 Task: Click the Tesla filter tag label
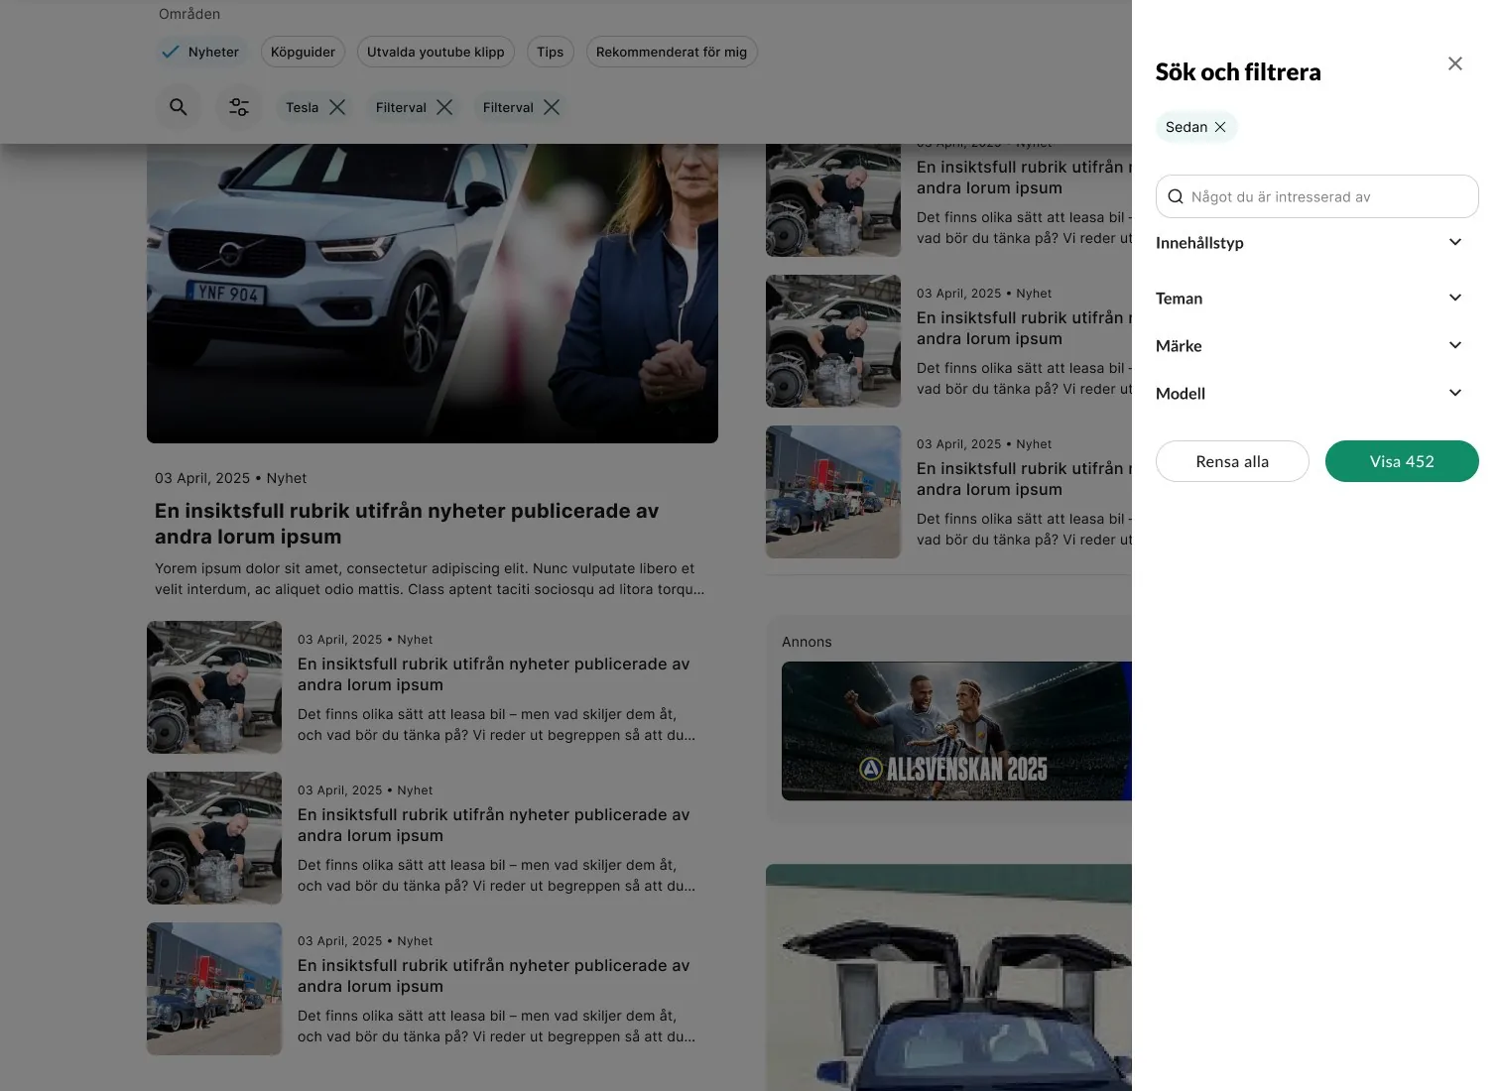point(302,107)
